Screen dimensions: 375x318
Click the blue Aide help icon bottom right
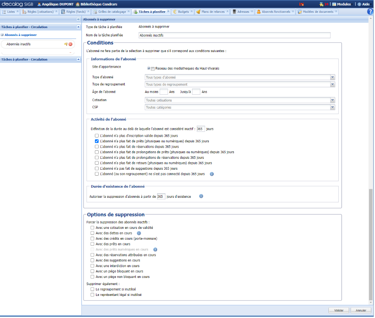click(x=371, y=11)
